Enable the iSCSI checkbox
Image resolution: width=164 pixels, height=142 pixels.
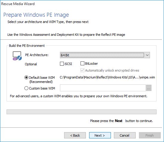tap(62, 64)
